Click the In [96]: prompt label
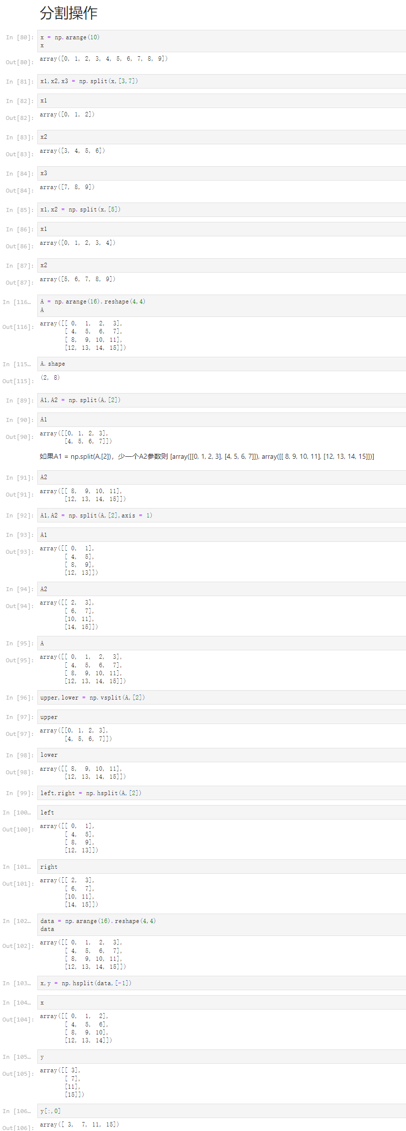The height and width of the screenshot is (1131, 406). (20, 698)
